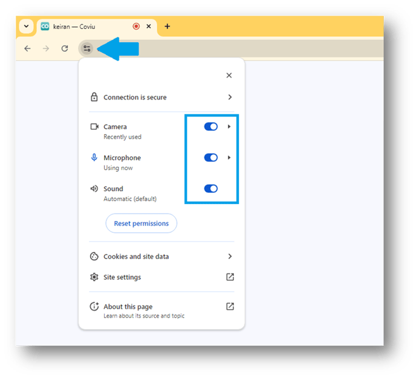416x378 pixels.
Task: Expand Connection is secure chevron
Action: click(230, 97)
